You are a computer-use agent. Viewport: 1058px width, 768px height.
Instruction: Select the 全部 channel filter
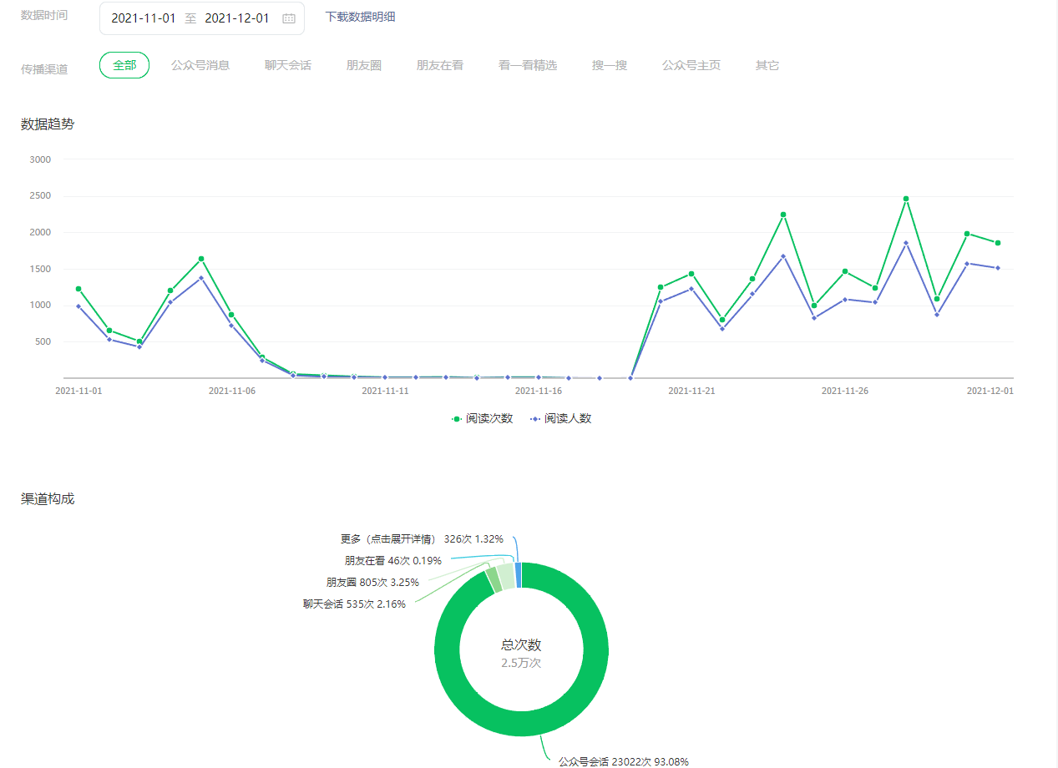(x=124, y=65)
